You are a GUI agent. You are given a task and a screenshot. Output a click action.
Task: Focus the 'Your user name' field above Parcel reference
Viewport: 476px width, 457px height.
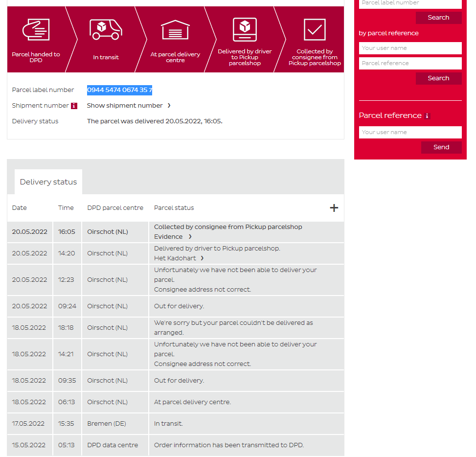410,48
